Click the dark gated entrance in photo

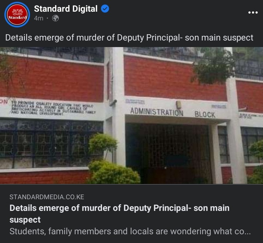168,154
